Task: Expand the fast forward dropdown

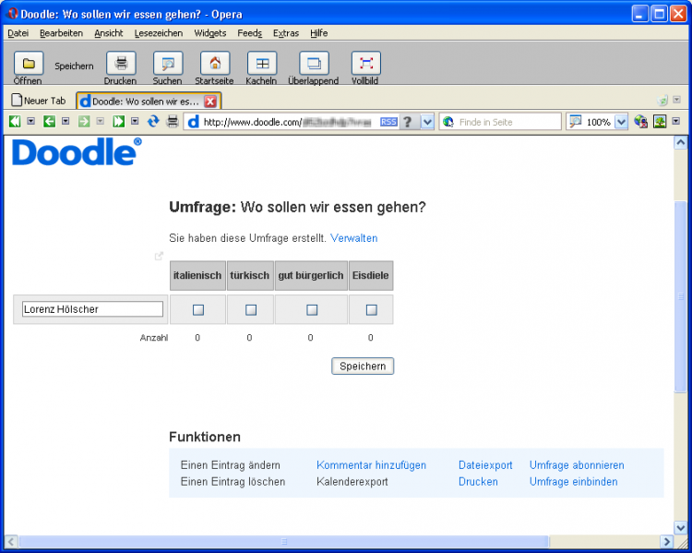Action: coord(135,121)
